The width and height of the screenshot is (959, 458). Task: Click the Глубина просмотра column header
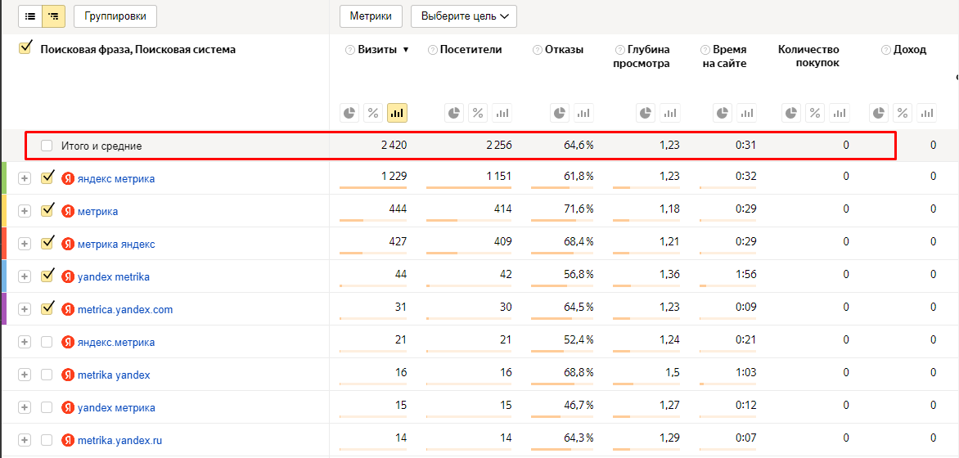642,56
